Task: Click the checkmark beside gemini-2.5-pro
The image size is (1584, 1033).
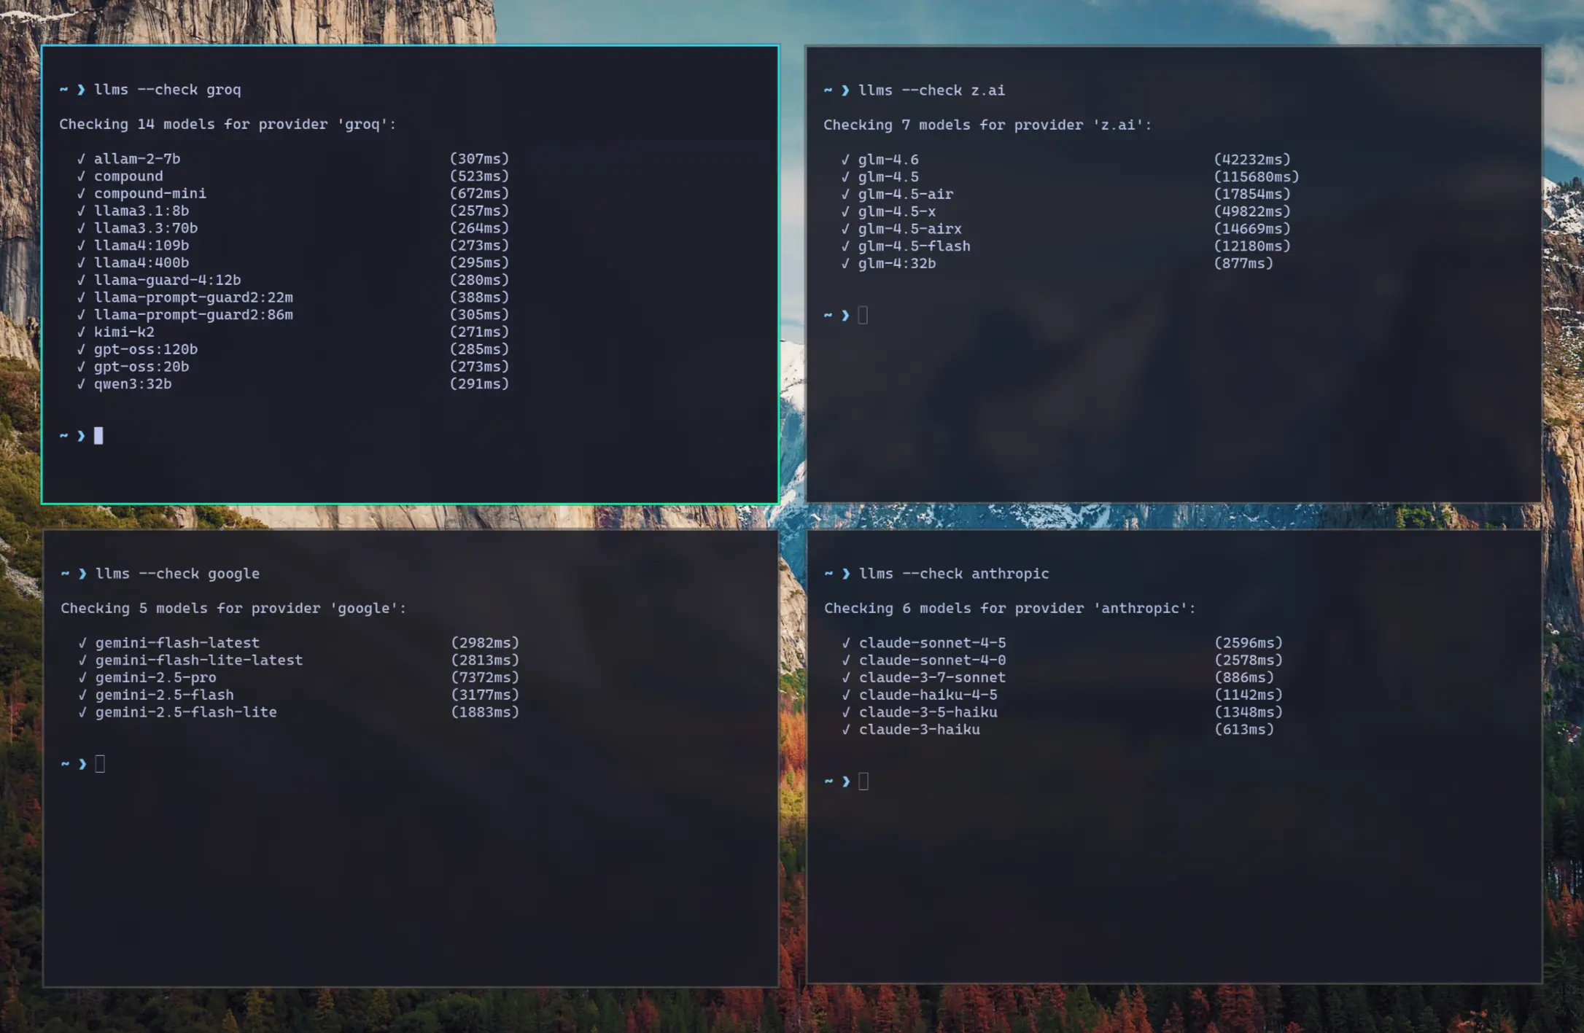Action: tap(82, 677)
